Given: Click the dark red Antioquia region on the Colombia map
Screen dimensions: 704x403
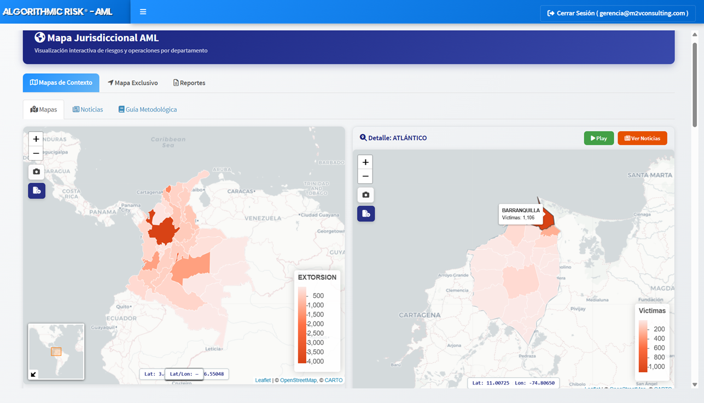Looking at the screenshot, I should (162, 231).
